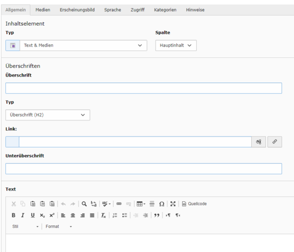
Task: Toggle bold formatting in text editor
Action: [13, 215]
